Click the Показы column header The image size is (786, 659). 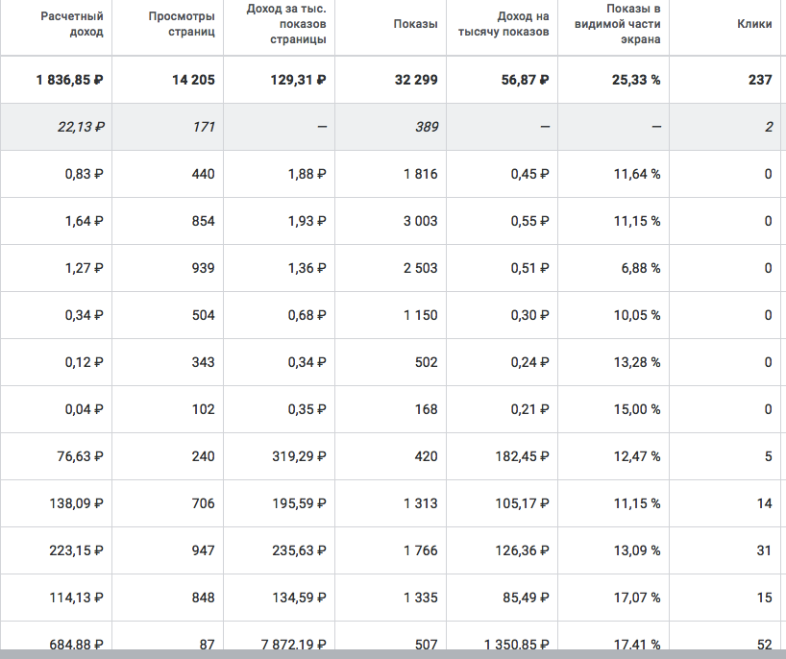click(415, 24)
